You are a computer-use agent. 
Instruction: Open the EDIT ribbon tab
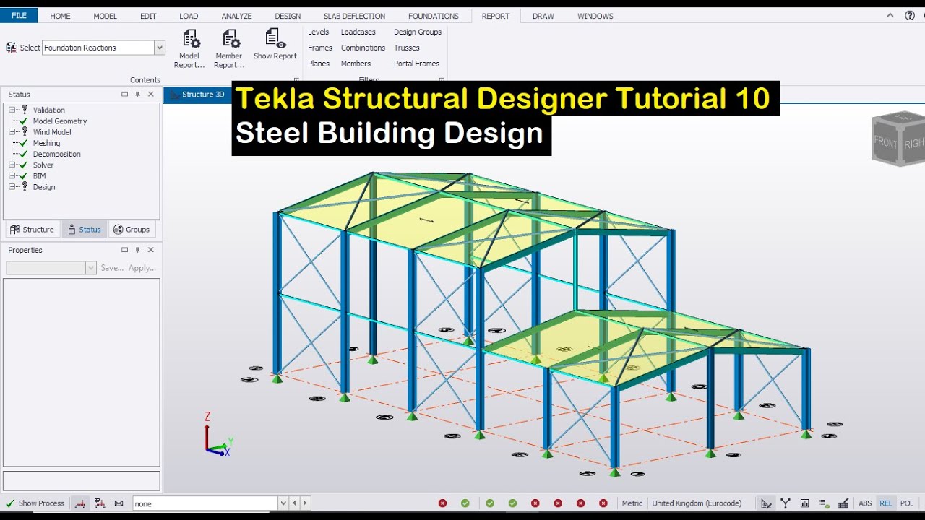(148, 16)
